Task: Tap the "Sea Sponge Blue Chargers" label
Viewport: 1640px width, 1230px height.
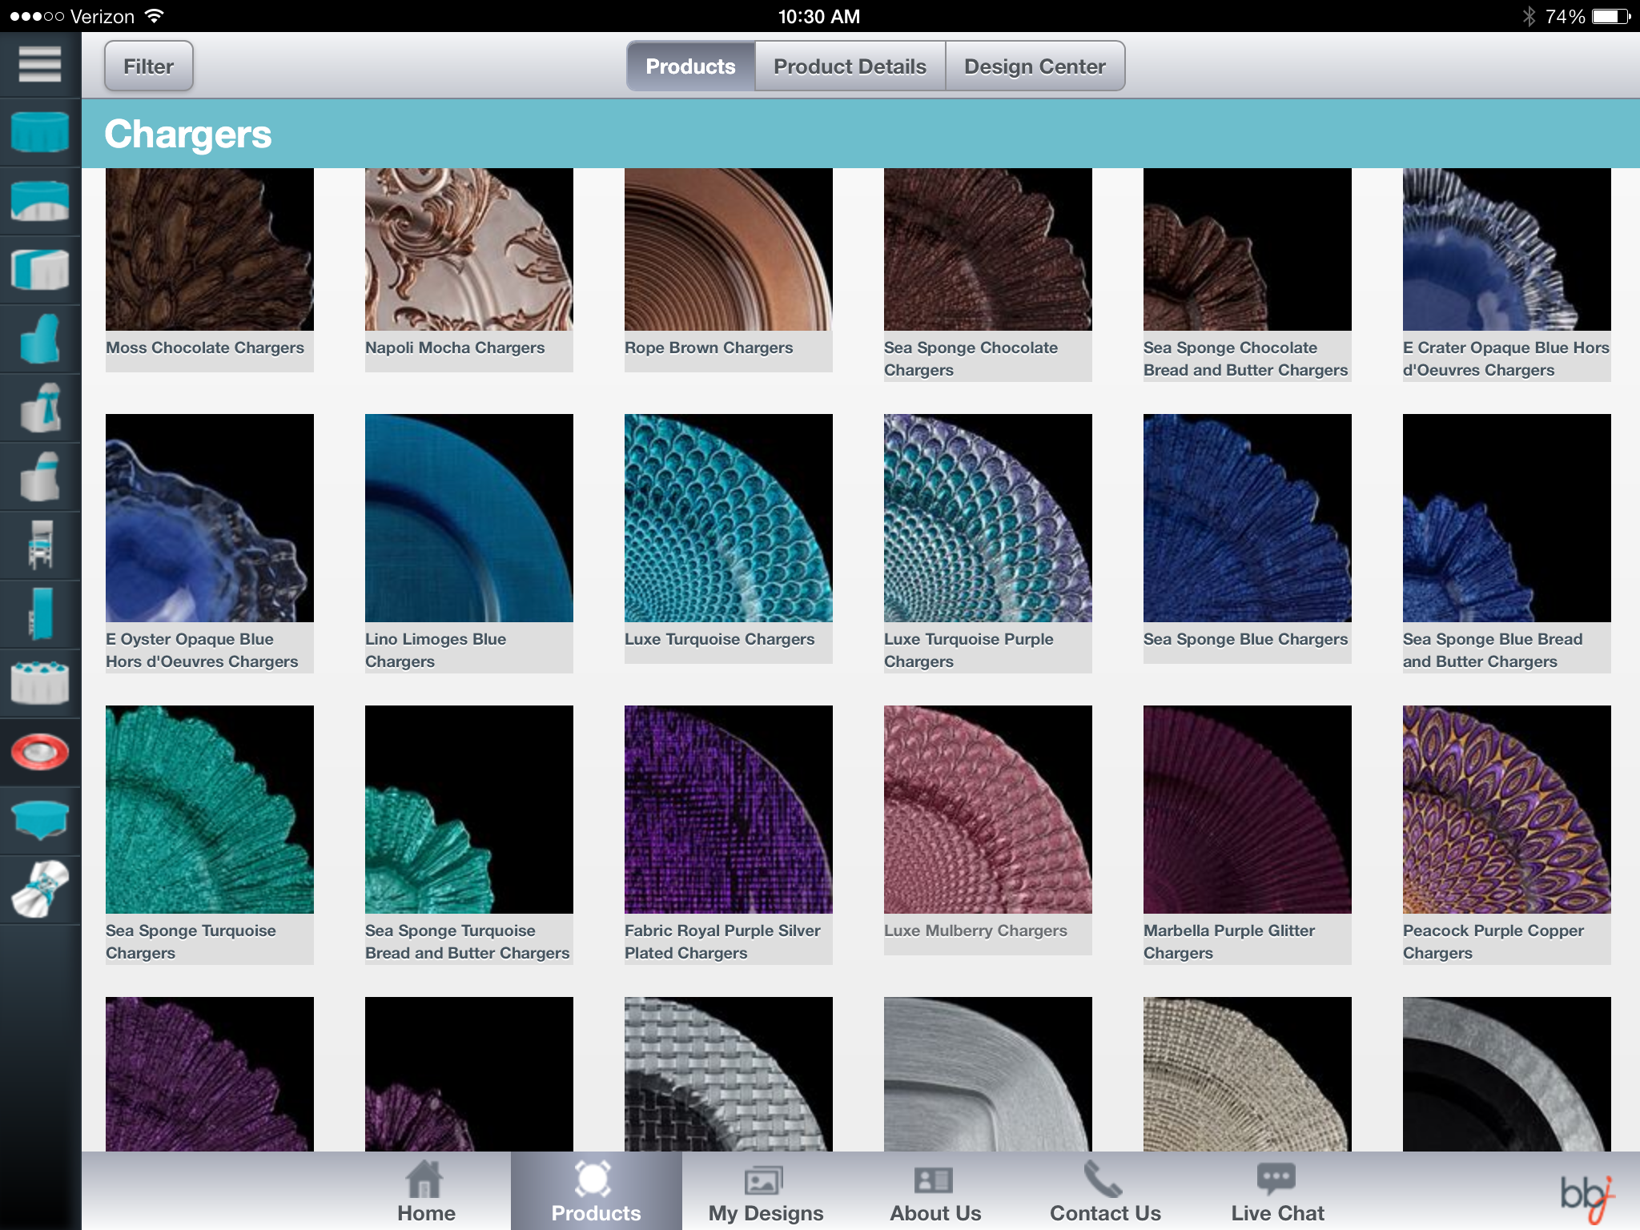Action: tap(1246, 639)
